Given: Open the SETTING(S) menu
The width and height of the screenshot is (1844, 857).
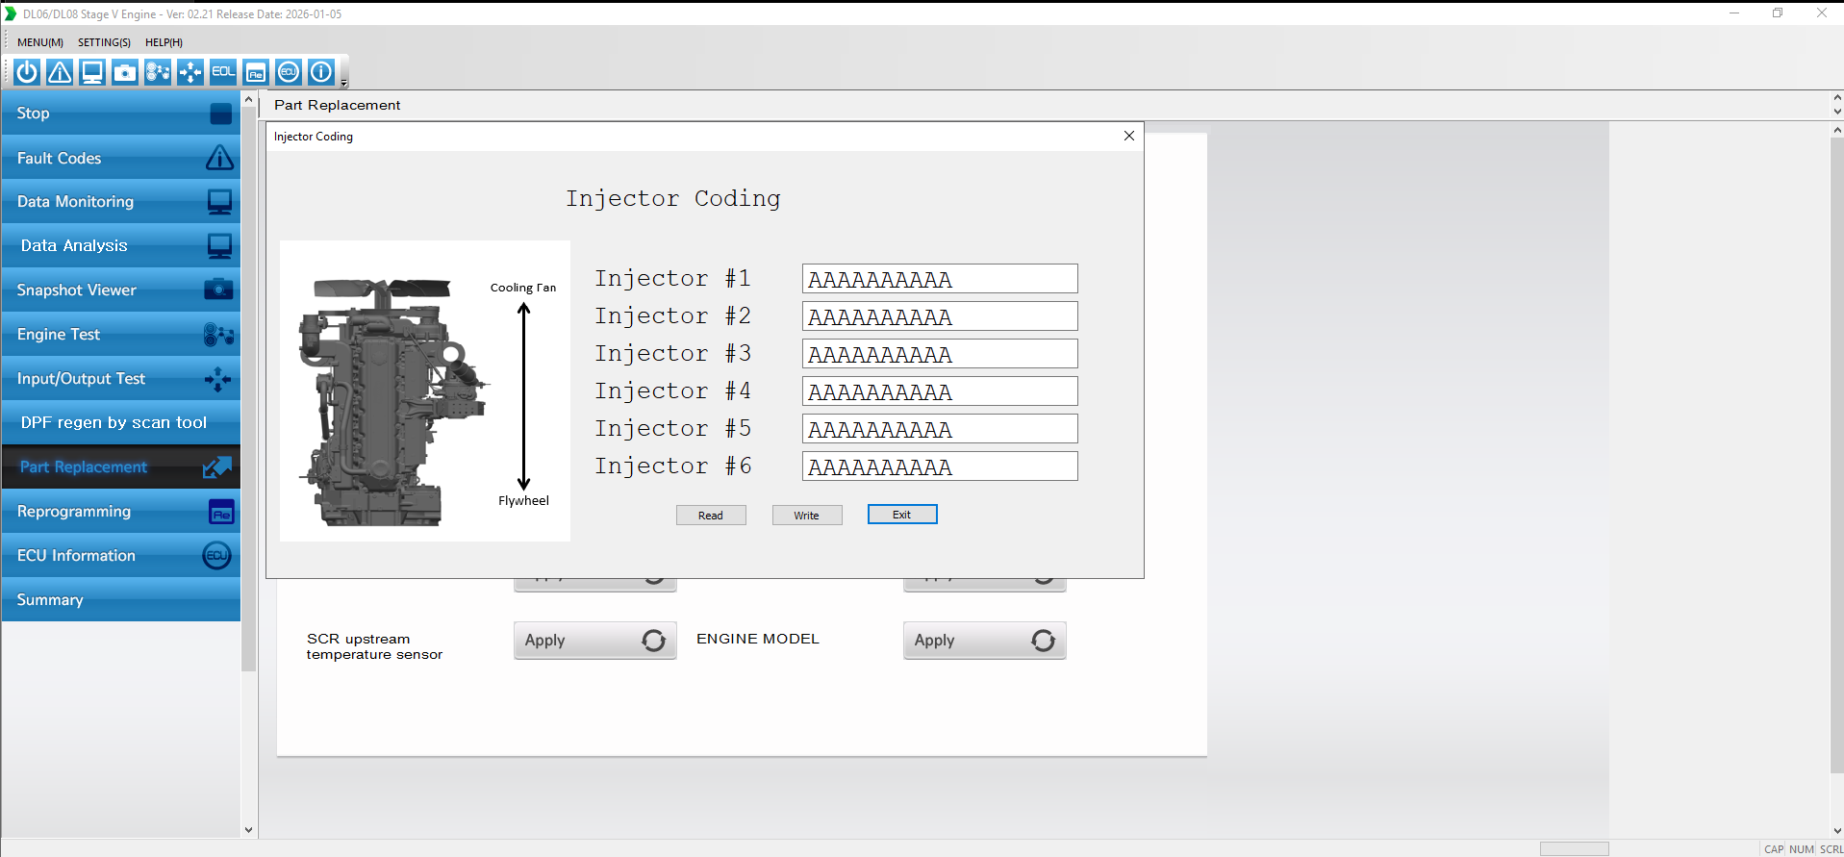Looking at the screenshot, I should click(x=104, y=42).
